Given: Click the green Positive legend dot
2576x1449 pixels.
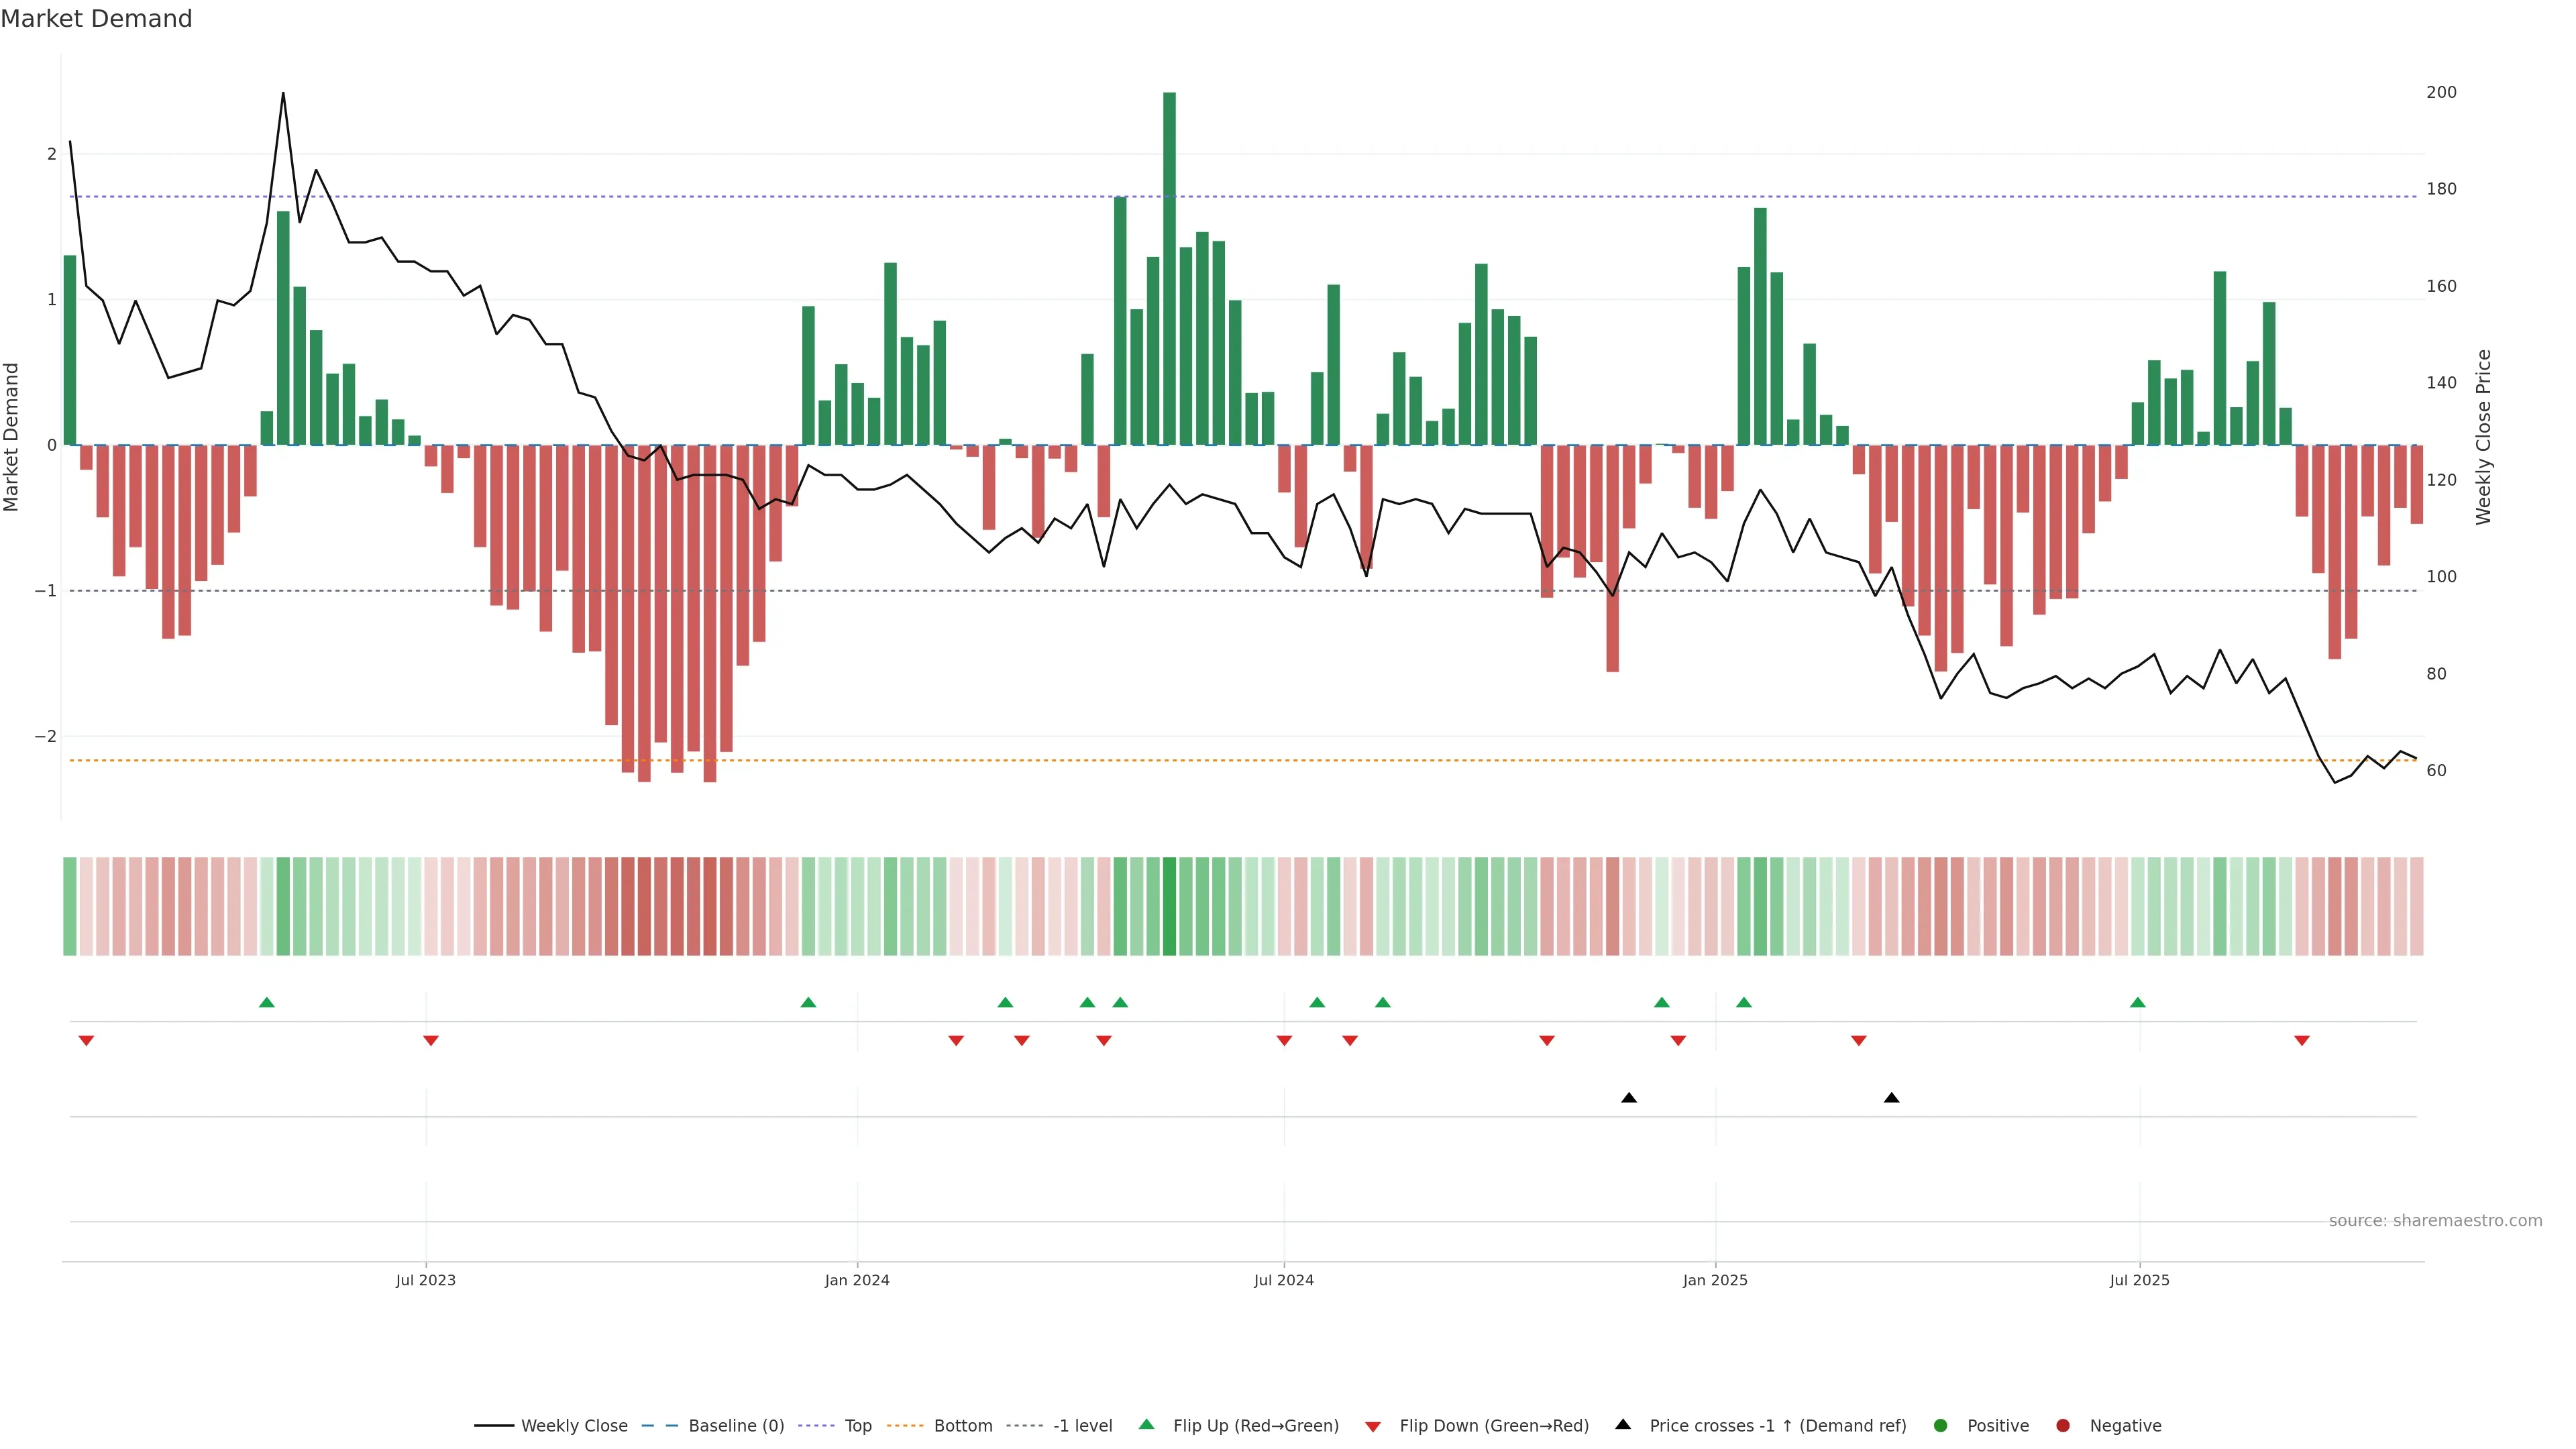Looking at the screenshot, I should tap(1941, 1426).
